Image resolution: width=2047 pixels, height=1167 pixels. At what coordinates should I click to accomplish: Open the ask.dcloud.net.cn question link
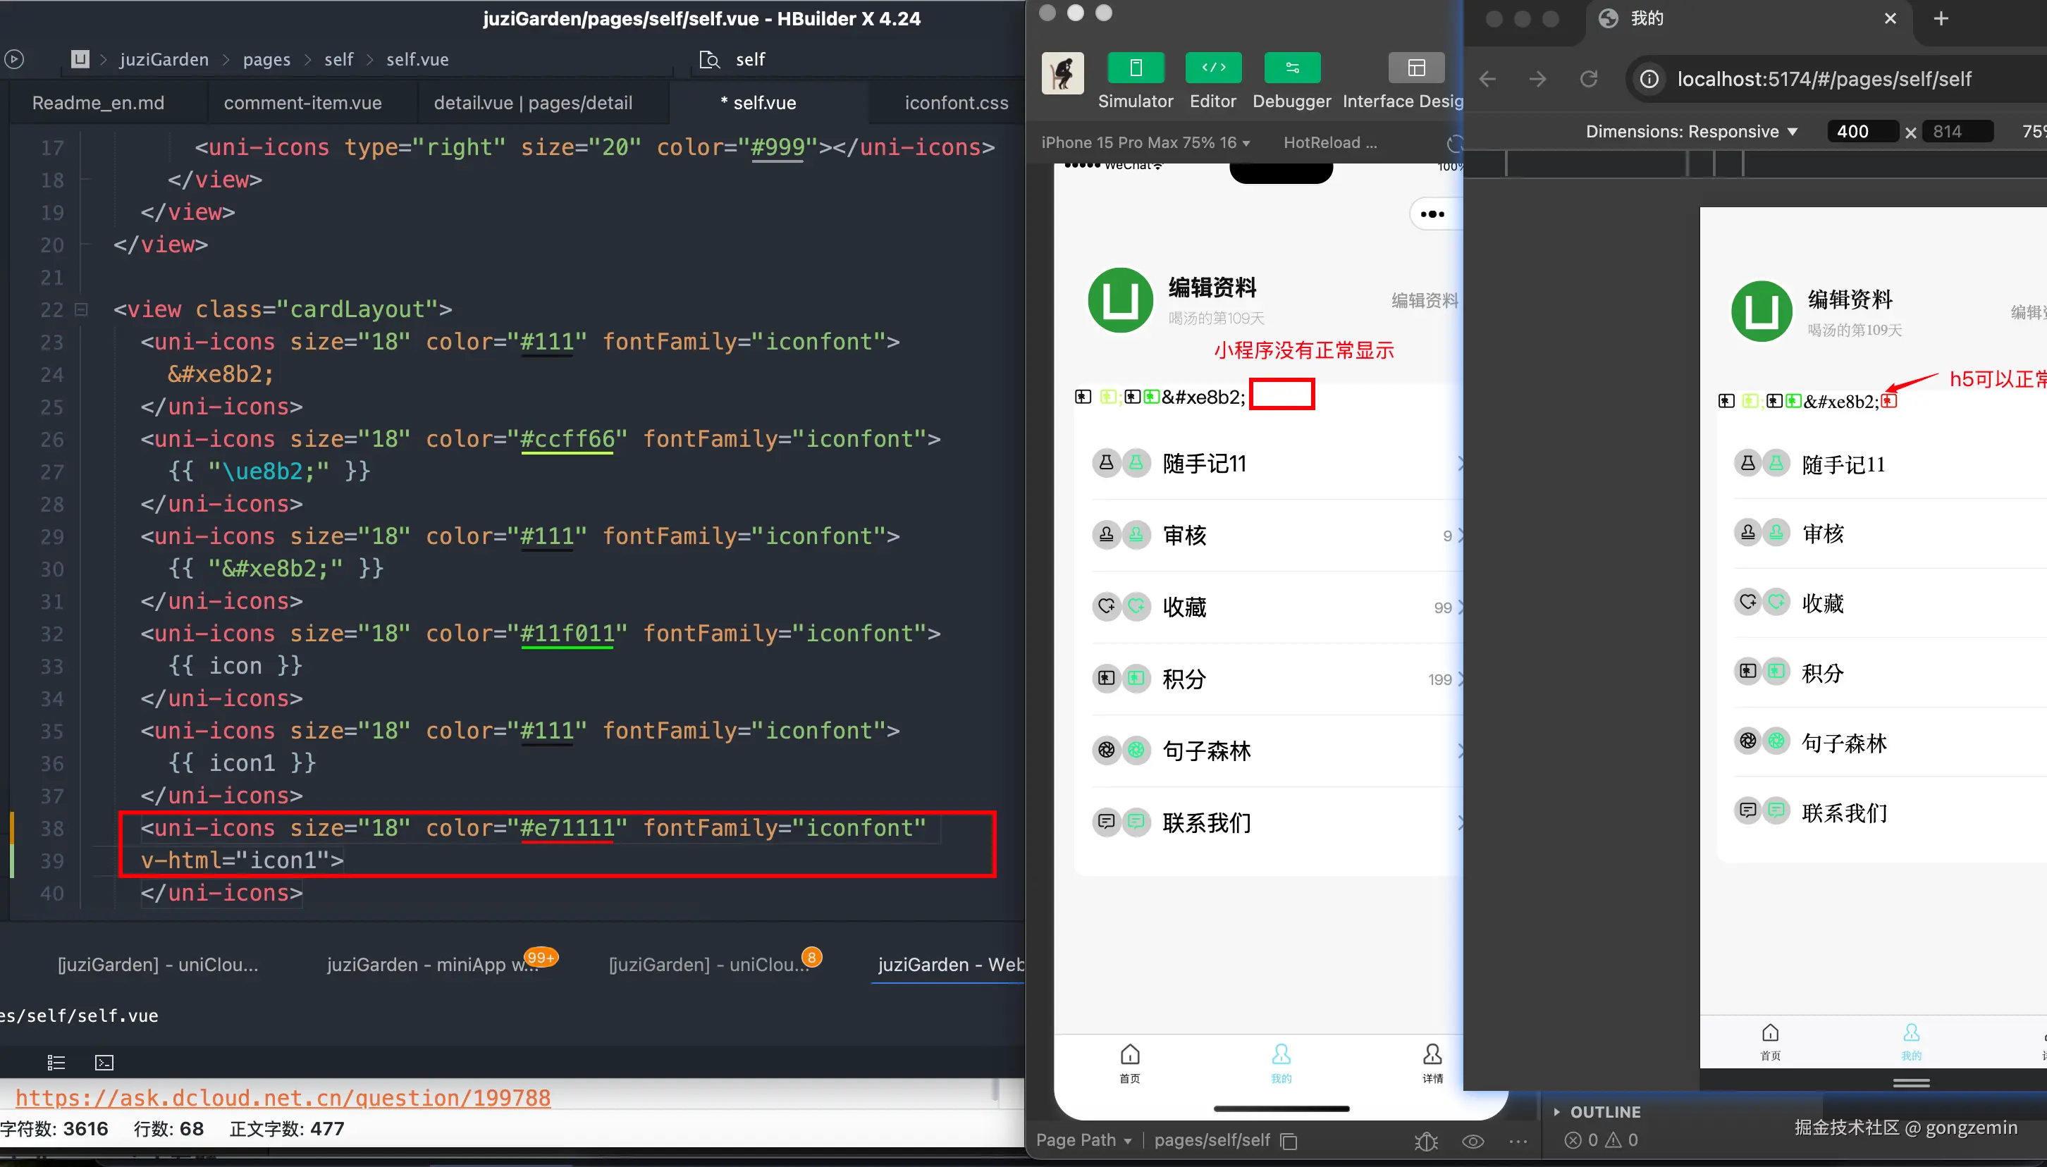point(283,1097)
